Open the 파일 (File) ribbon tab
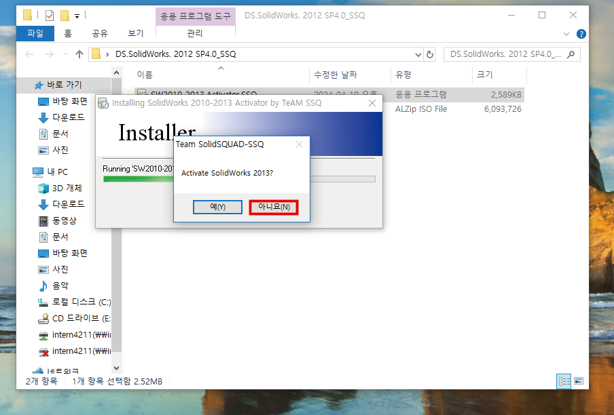This screenshot has height=415, width=614. tap(35, 34)
